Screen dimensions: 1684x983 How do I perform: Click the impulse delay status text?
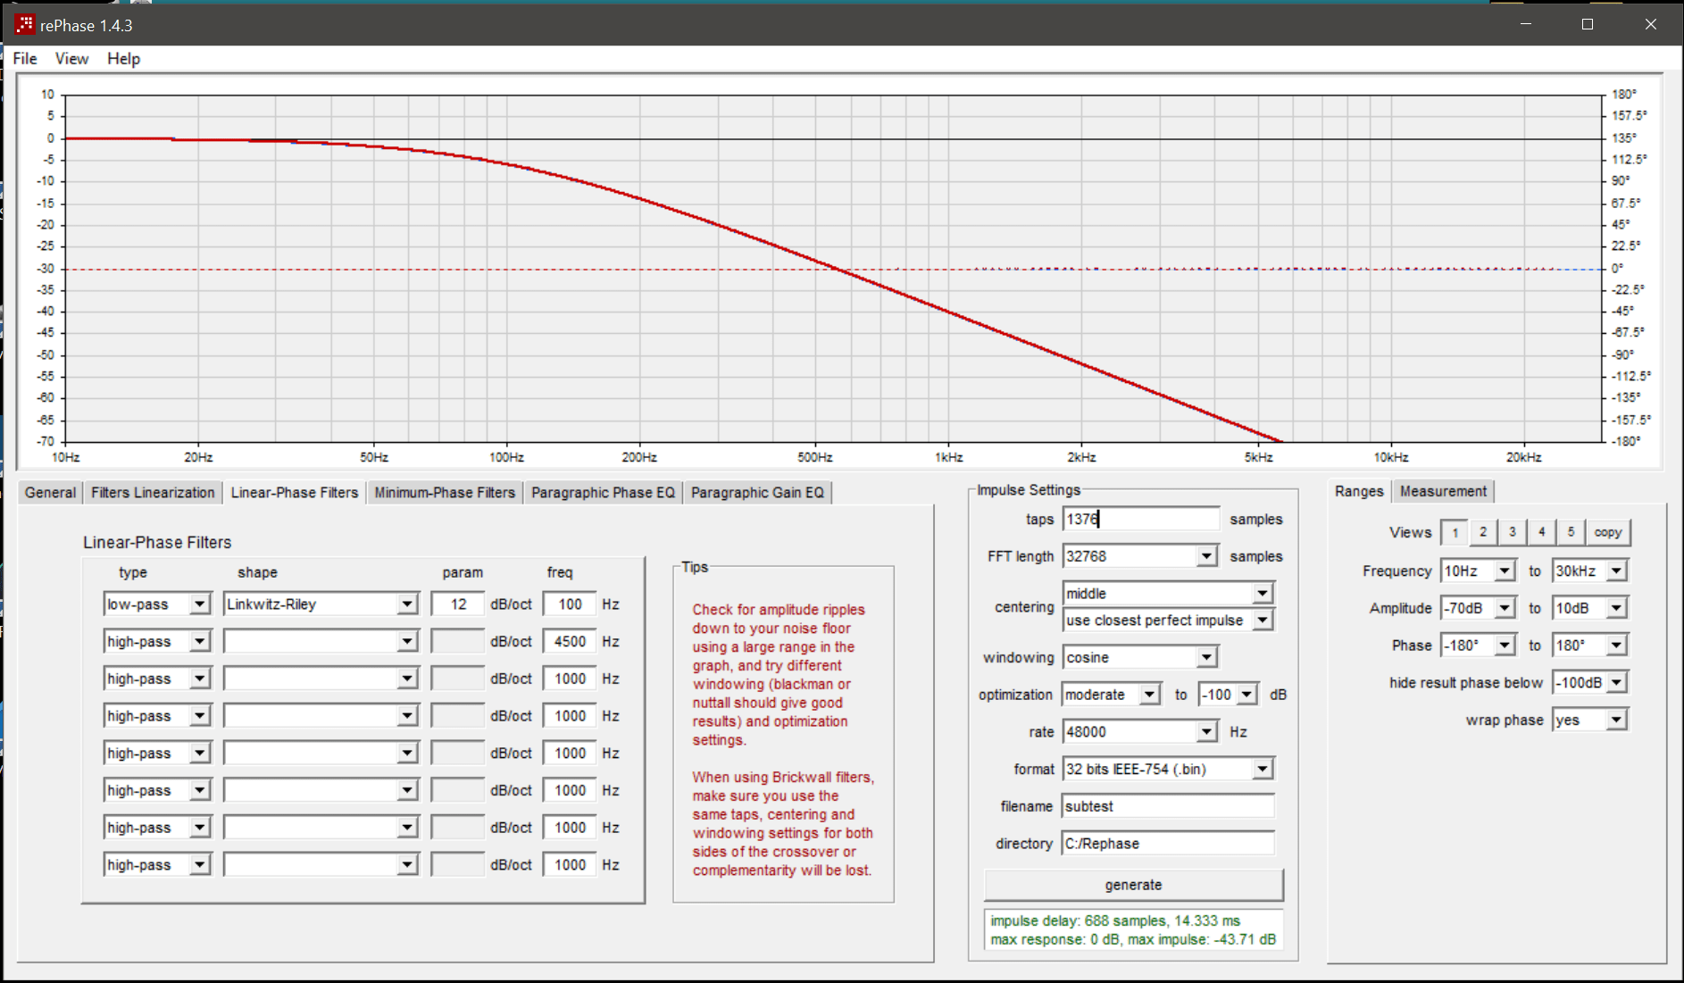coord(1115,921)
